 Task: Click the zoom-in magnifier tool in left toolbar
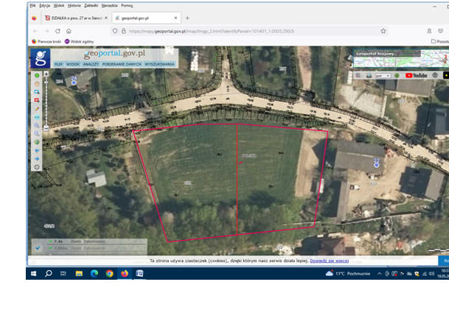[x=37, y=126]
